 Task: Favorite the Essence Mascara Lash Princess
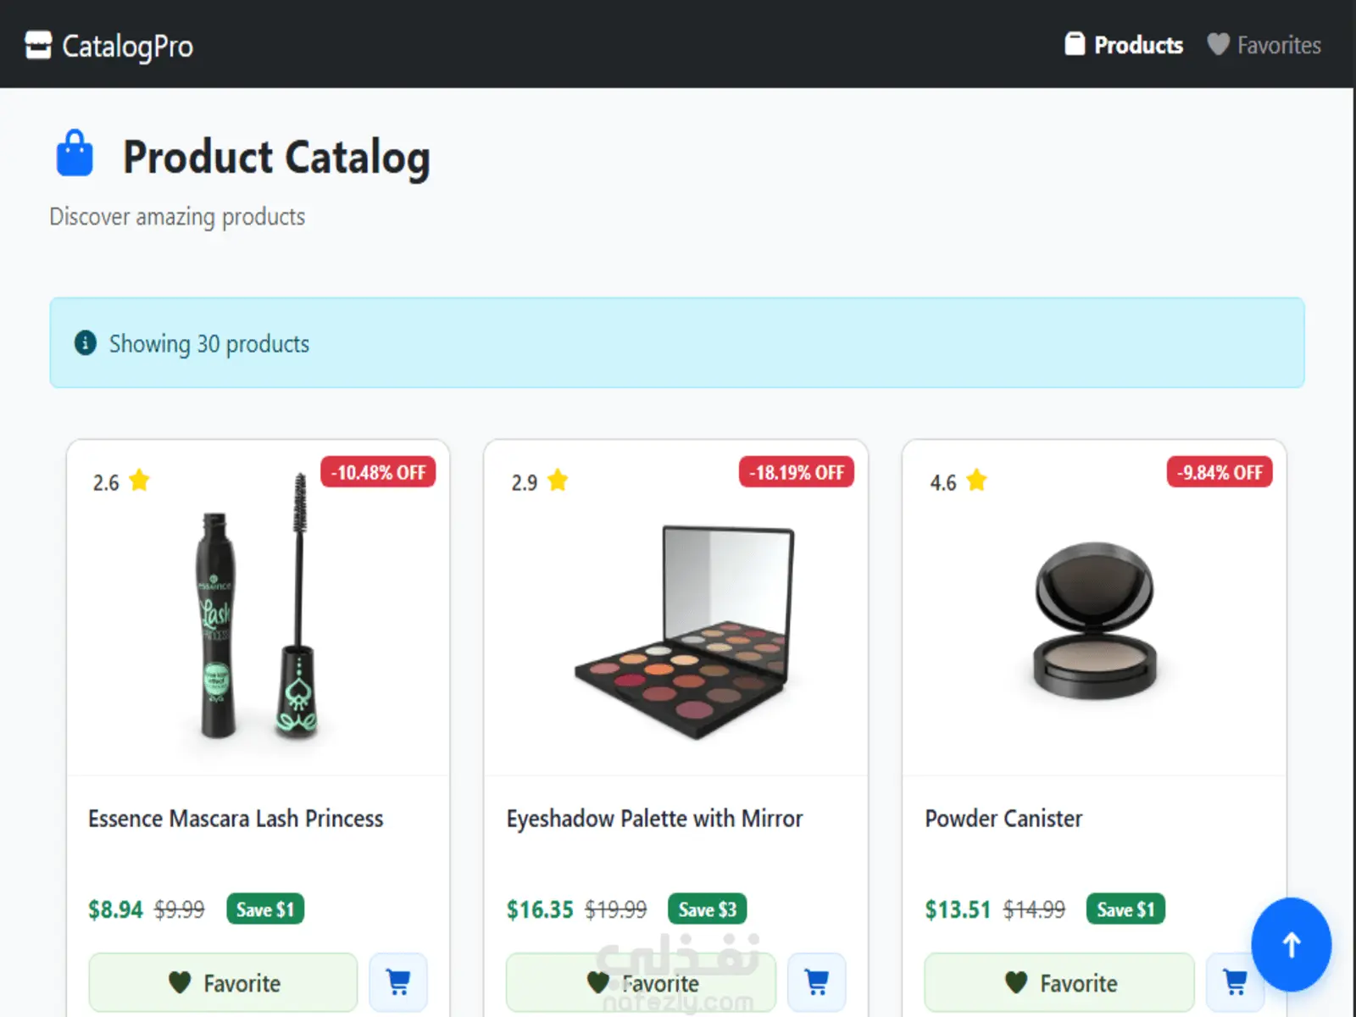[223, 982]
